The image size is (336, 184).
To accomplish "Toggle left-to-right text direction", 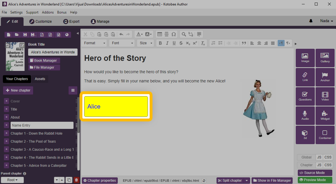I will 281,43.
